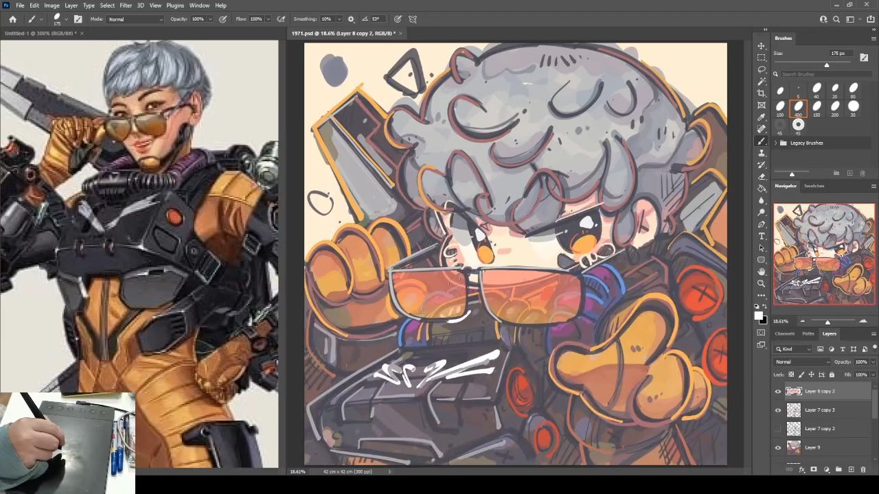
Task: Toggle the layer filter on/off switch
Action: (874, 348)
